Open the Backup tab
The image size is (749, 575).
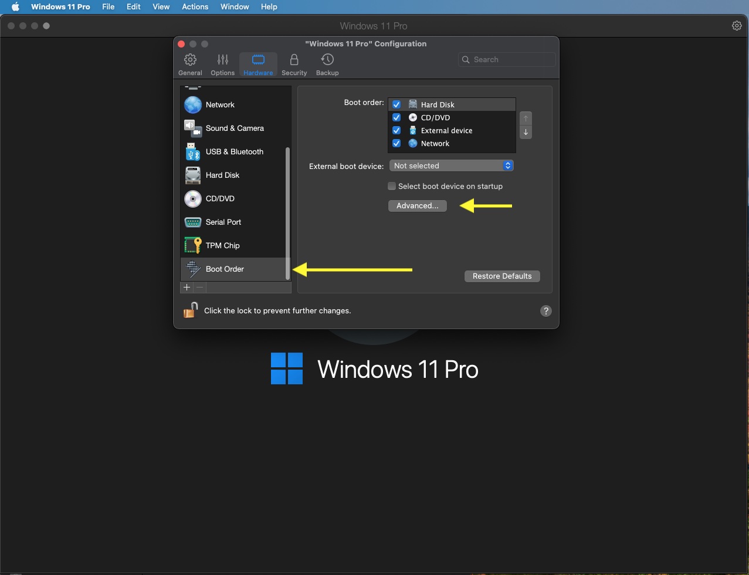(327, 65)
